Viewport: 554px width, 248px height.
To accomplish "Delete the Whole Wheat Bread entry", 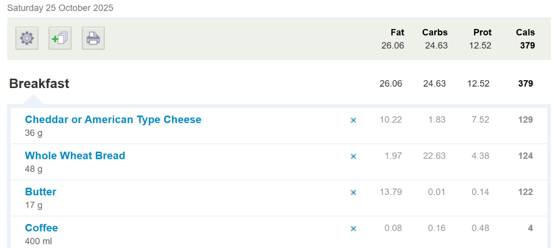I will 353,156.
